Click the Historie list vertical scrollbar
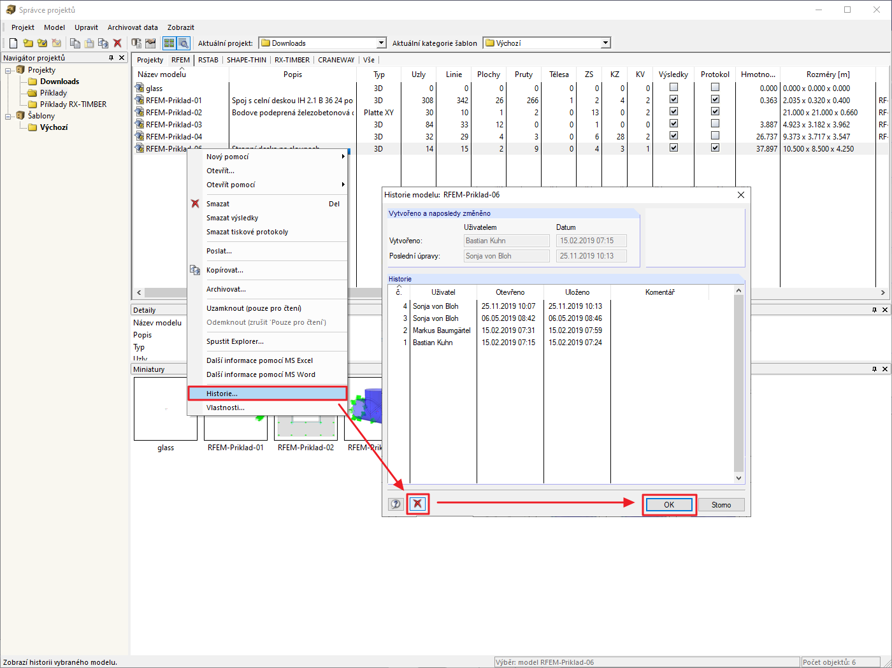The image size is (892, 668). click(x=738, y=384)
